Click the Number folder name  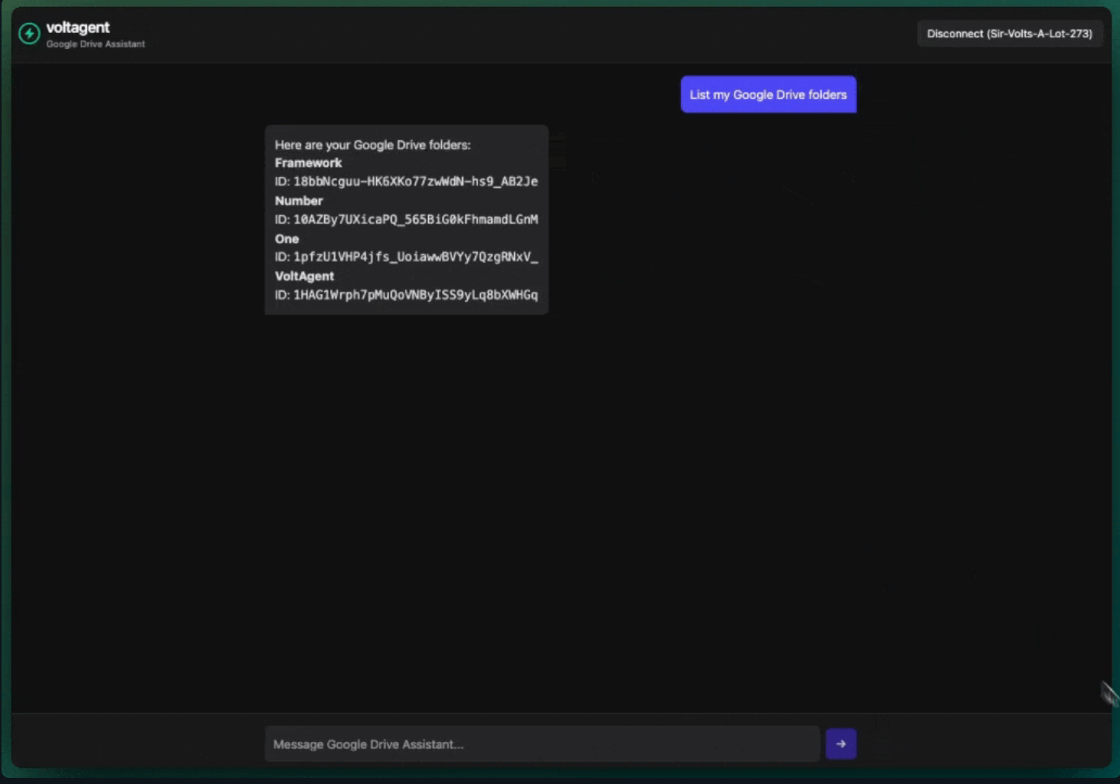pos(299,201)
